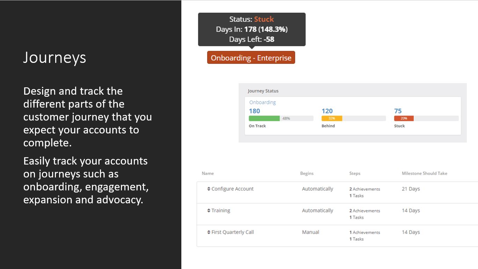
Task: Open the Training milestone row
Action: click(337, 214)
